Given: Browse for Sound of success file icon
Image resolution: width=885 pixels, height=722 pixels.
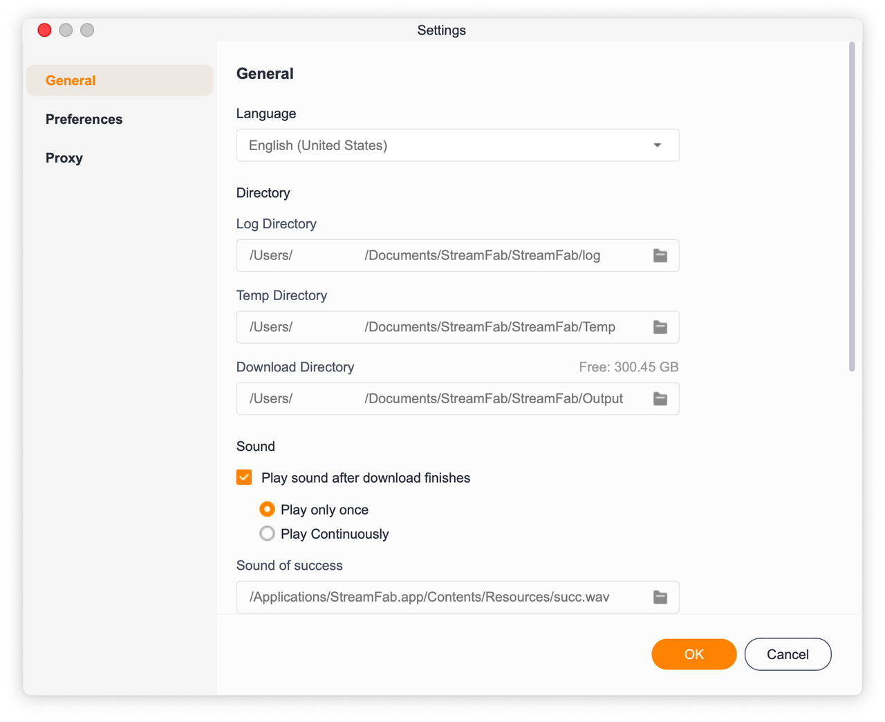Looking at the screenshot, I should click(660, 598).
